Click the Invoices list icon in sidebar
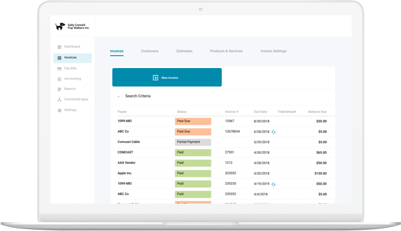This screenshot has height=231, width=401. tap(60, 58)
